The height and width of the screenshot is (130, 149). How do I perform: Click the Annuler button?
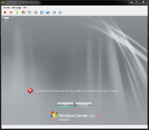83,105
